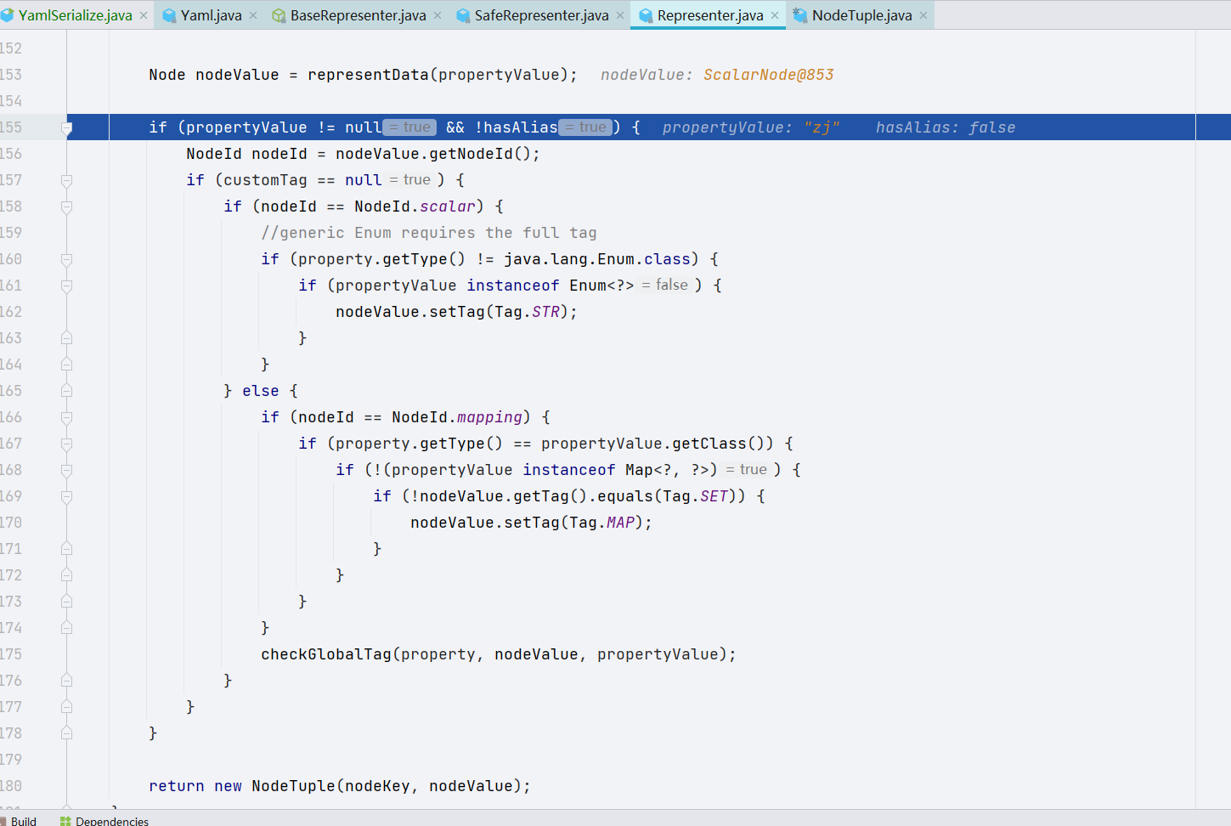1231x826 pixels.
Task: Close the NodeTuple.java tab
Action: coord(923,15)
